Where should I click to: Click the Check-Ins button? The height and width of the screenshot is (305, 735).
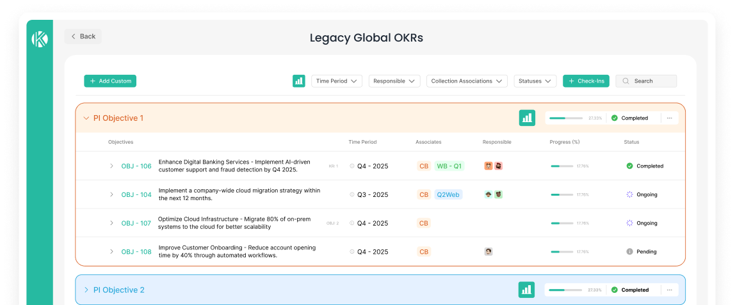586,81
